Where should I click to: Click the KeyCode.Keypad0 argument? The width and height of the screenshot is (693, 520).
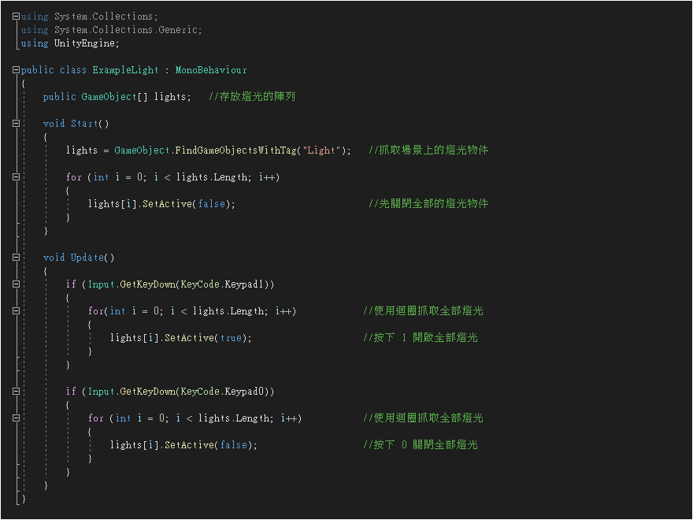(x=224, y=392)
